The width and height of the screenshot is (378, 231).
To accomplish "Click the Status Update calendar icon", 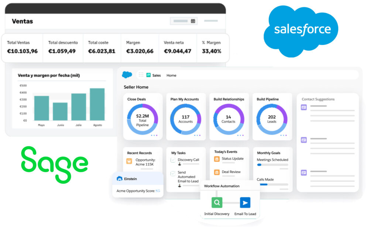I will (217, 159).
